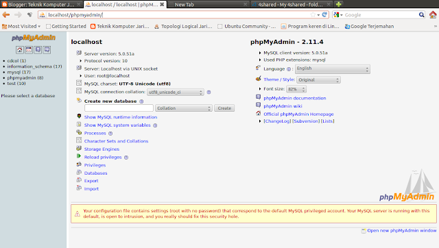Click help icon beside Create new database

click(x=141, y=101)
